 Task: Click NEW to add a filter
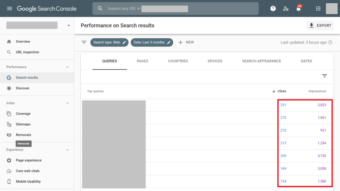[x=186, y=42]
